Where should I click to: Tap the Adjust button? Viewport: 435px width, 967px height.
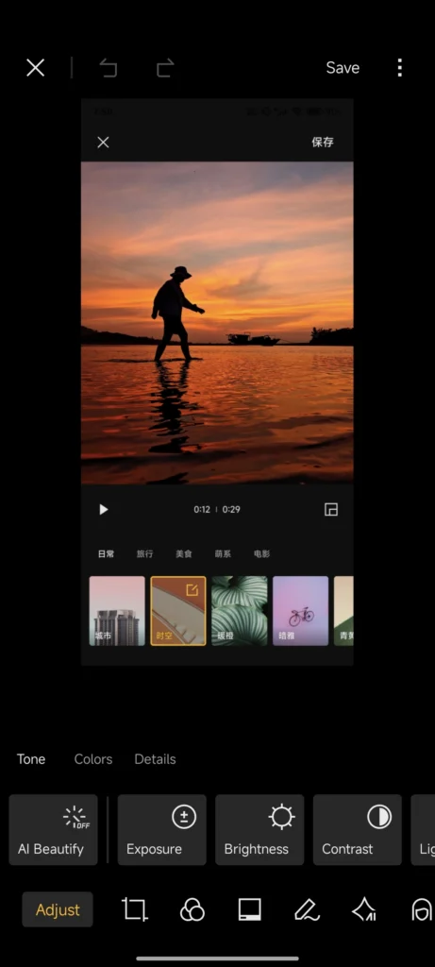coord(58,909)
